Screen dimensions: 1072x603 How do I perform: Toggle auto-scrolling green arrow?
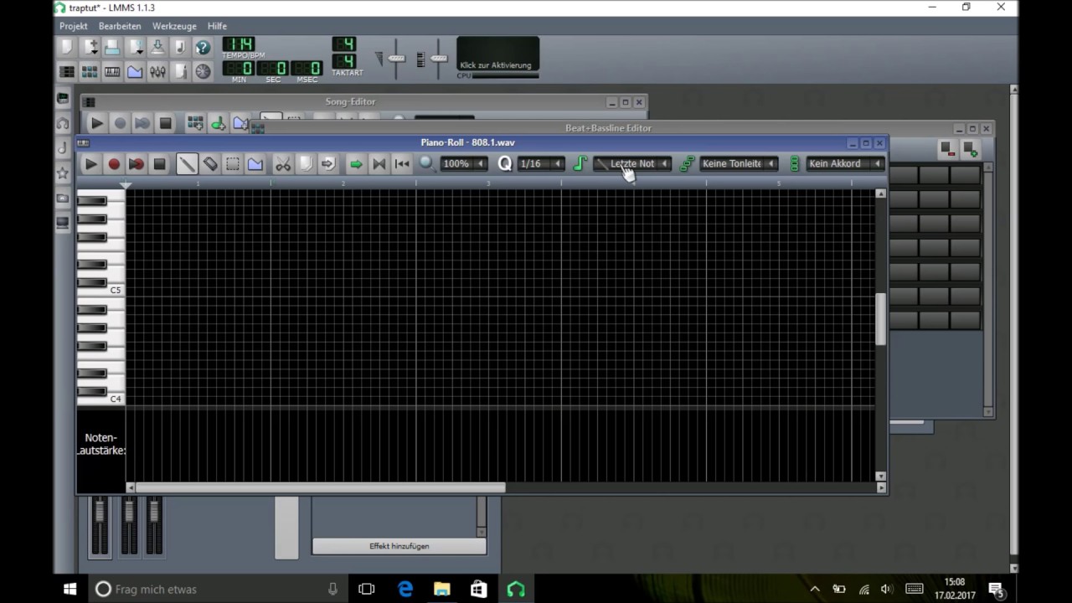click(x=356, y=164)
